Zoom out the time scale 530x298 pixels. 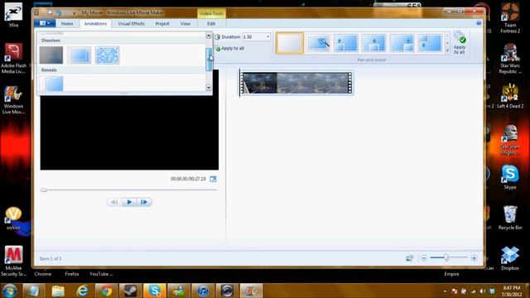pos(423,258)
